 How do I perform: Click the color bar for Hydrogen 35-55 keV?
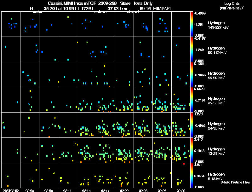pos(192,100)
